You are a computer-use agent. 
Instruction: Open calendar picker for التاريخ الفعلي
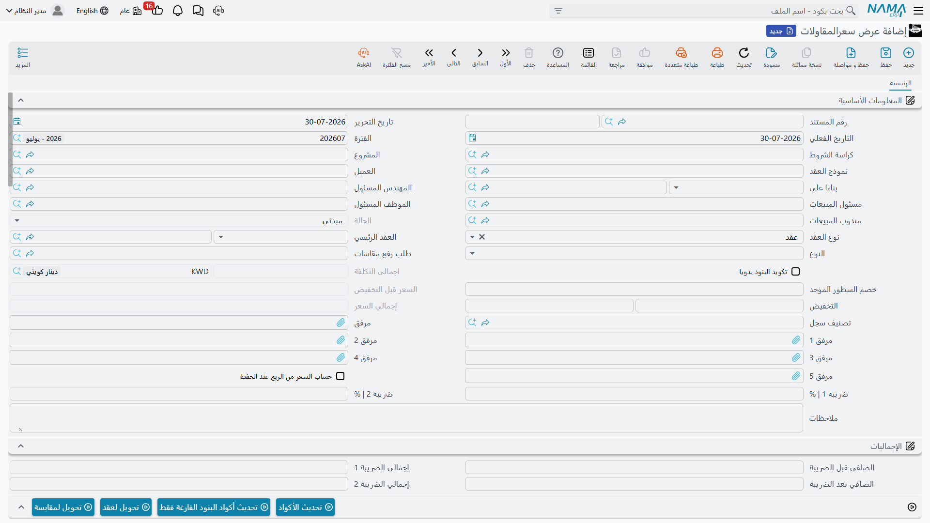coord(472,138)
